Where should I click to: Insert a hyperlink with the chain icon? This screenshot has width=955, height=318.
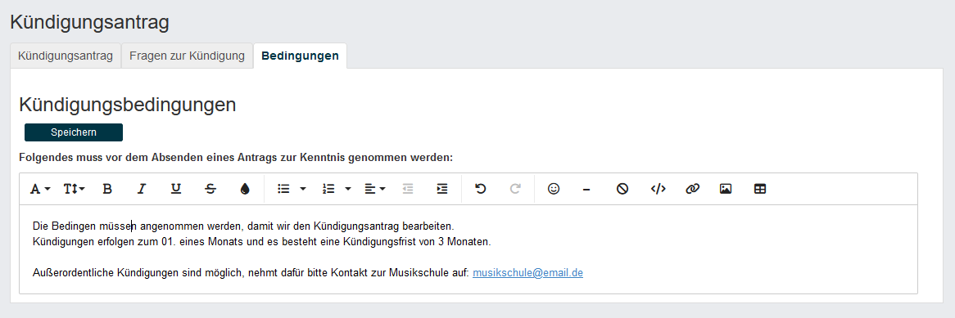coord(691,189)
